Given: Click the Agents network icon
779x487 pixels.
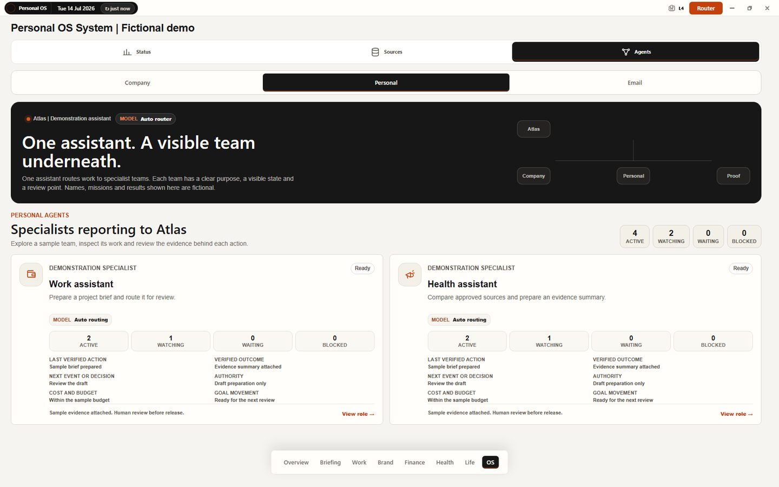Looking at the screenshot, I should pos(626,52).
